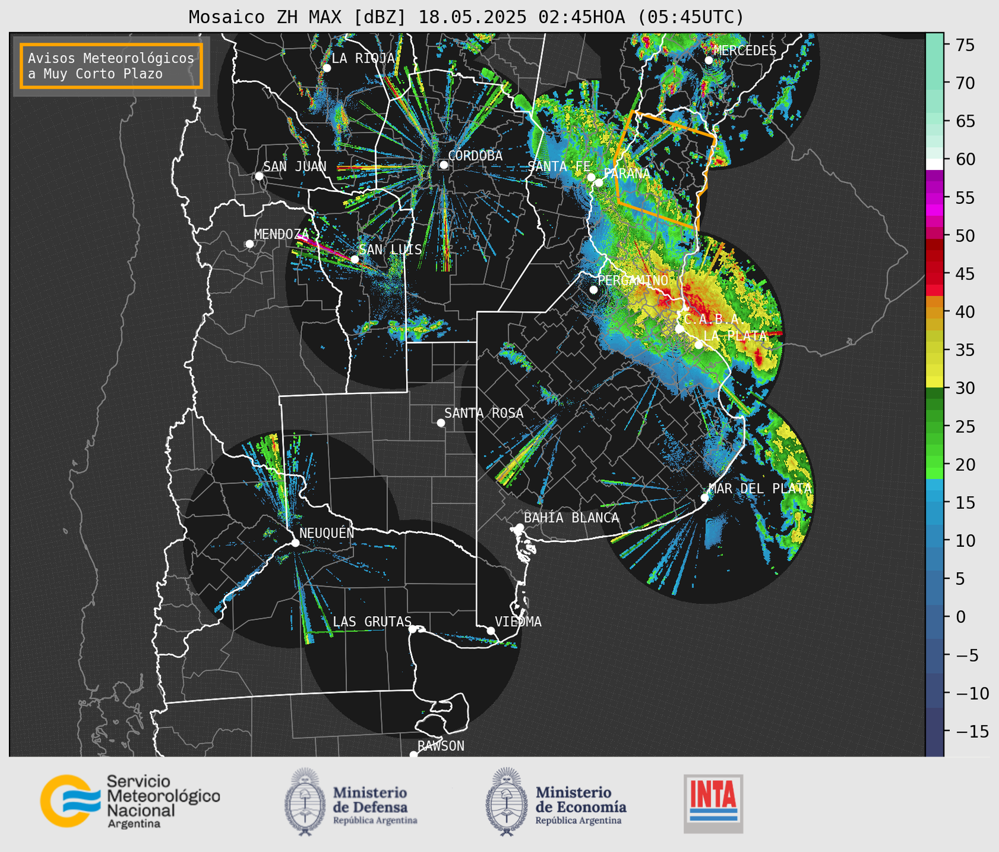Click the 10 dBZ label on colorbar

965,541
